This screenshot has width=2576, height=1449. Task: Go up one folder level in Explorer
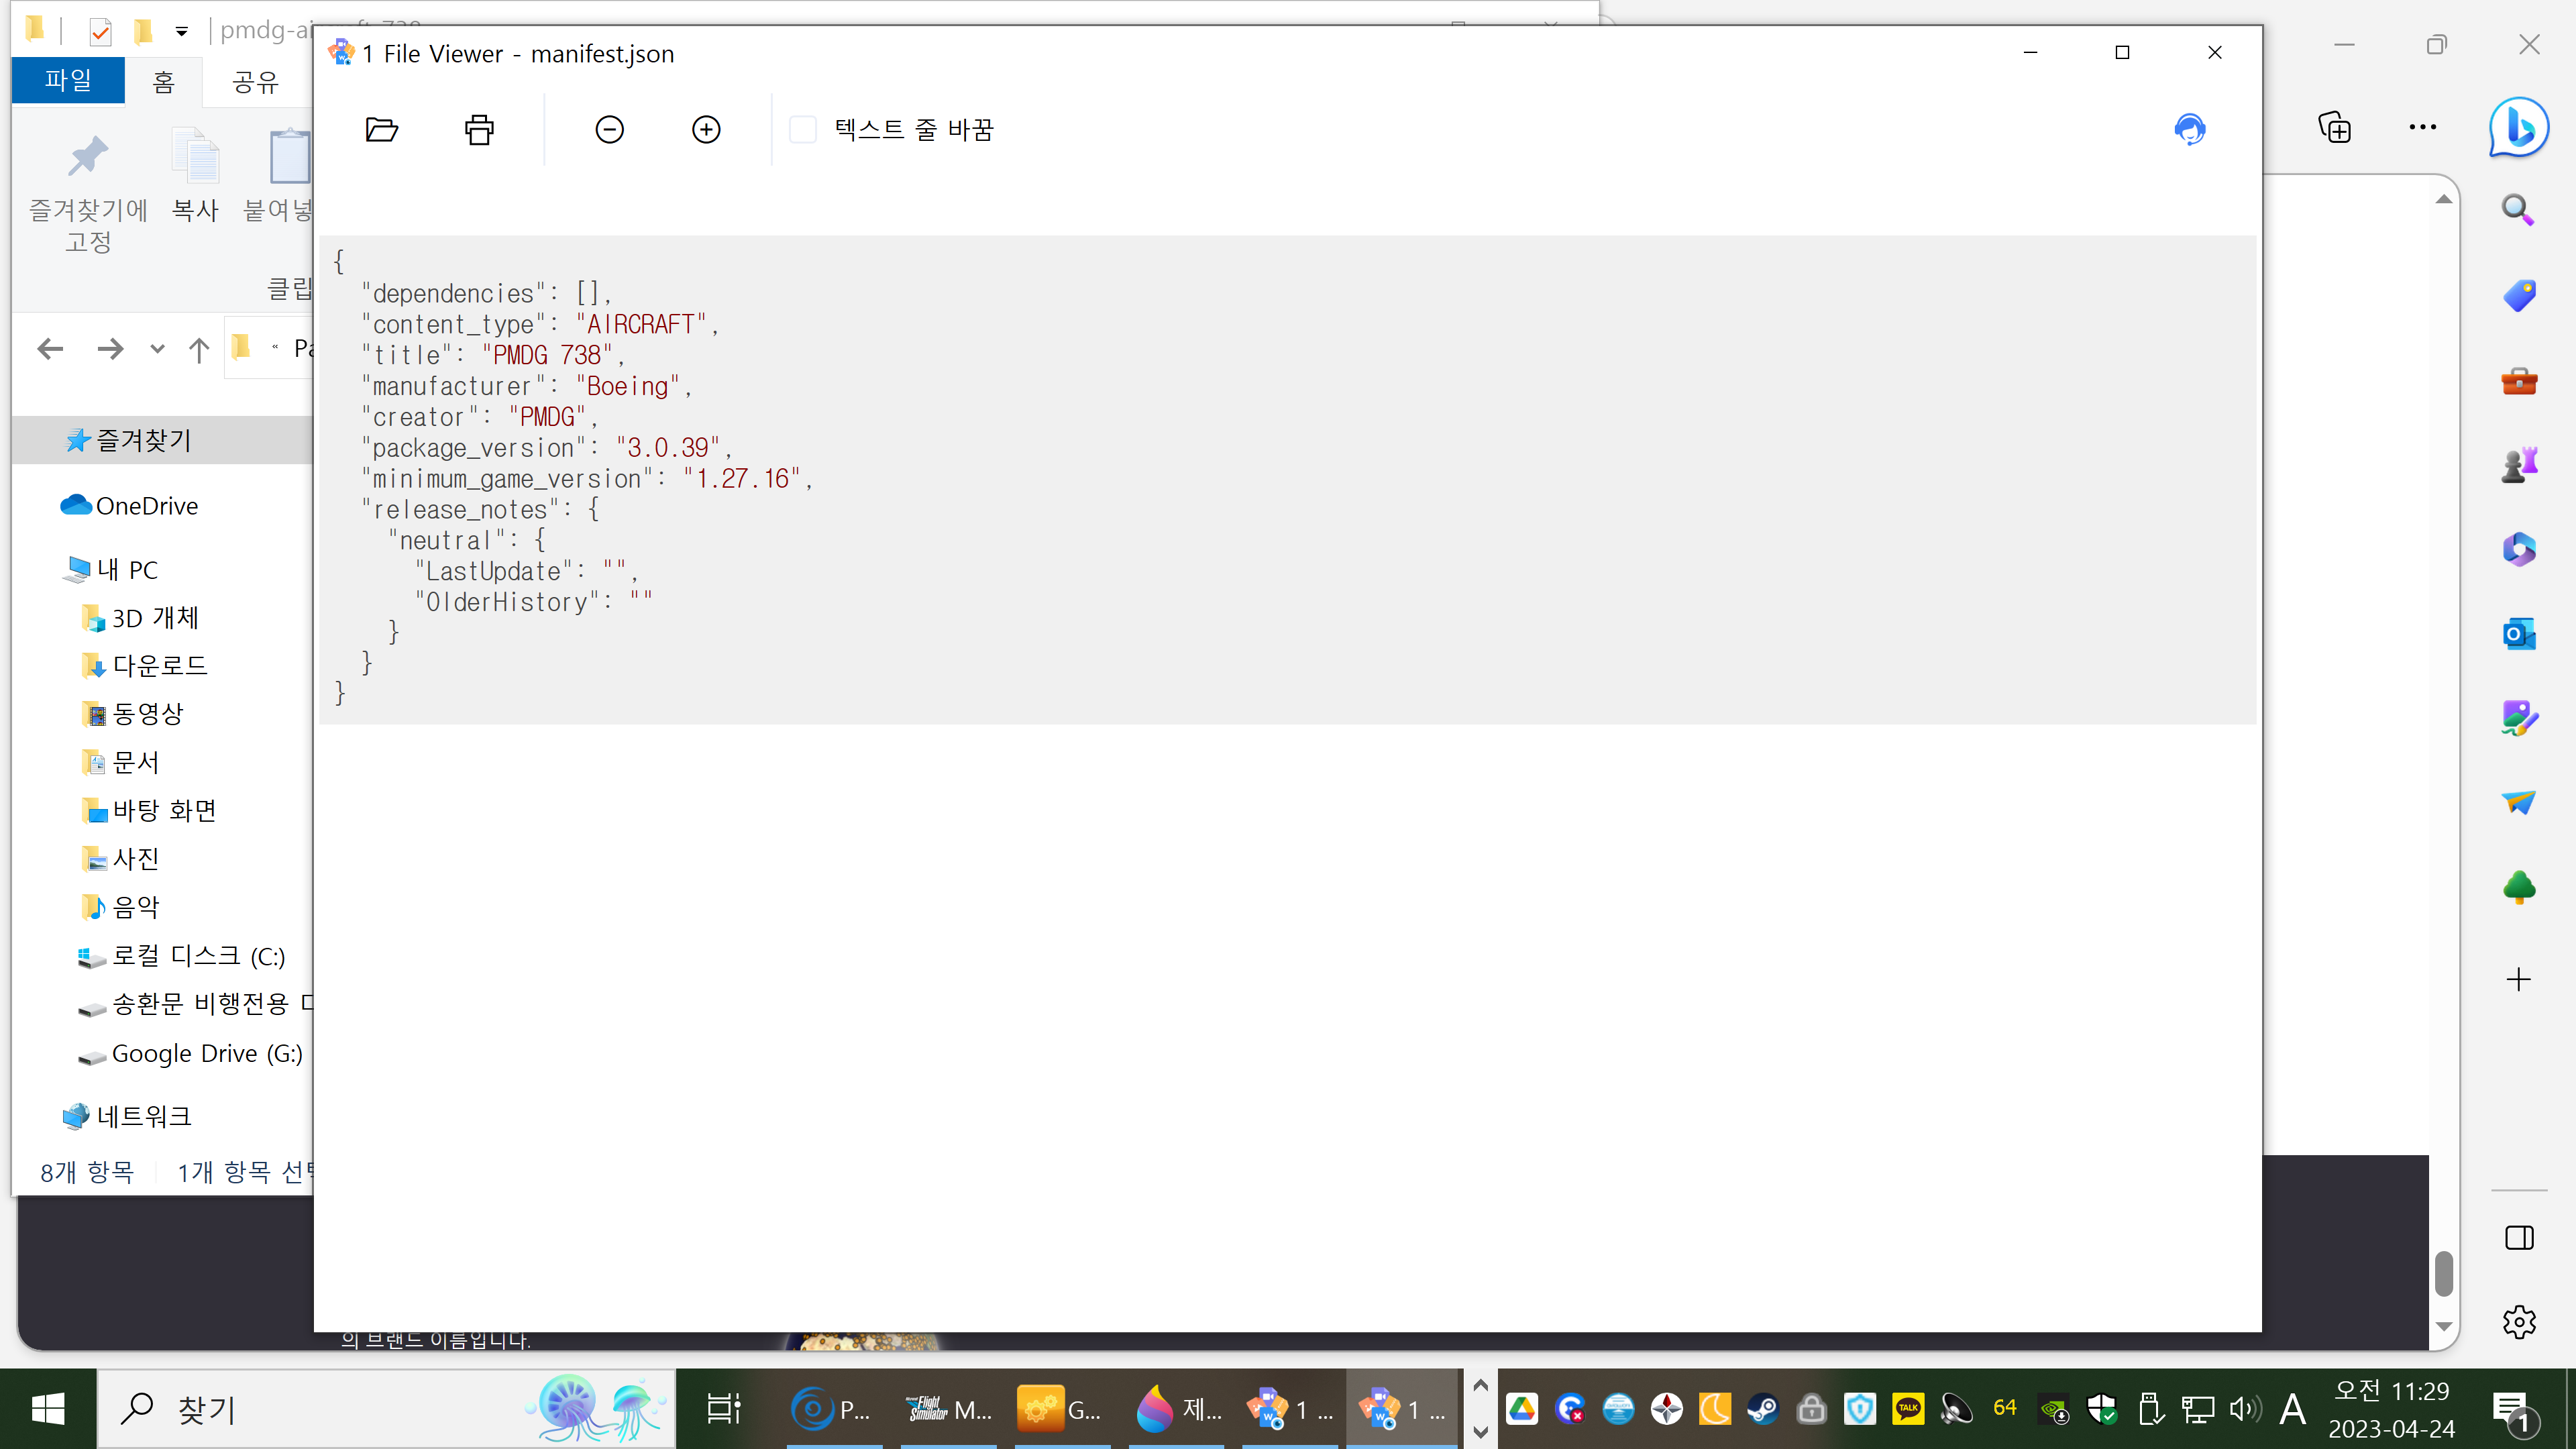click(x=199, y=349)
